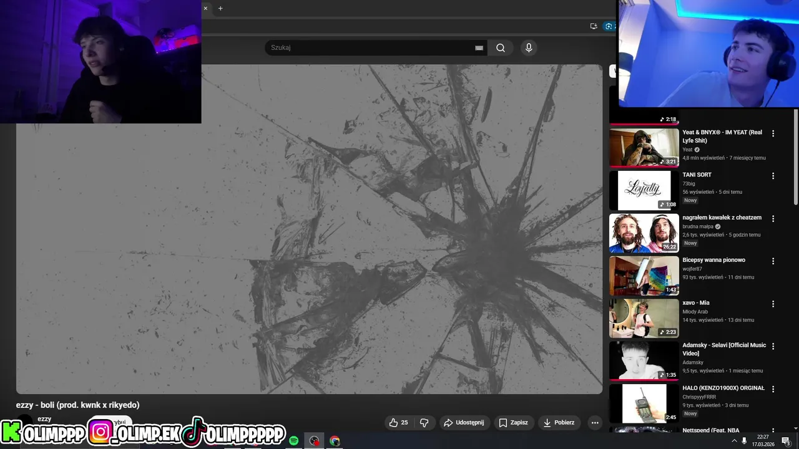The width and height of the screenshot is (799, 449).
Task: Open the 'TANI SORT' video title
Action: pyautogui.click(x=697, y=175)
